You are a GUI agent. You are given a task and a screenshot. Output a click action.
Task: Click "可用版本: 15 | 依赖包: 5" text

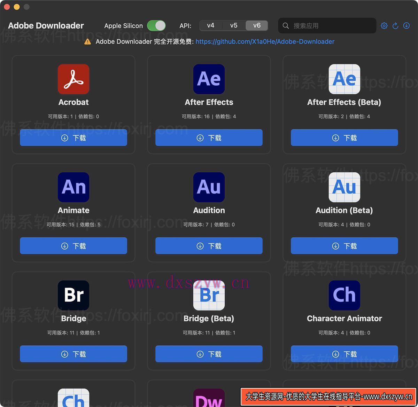click(x=73, y=225)
